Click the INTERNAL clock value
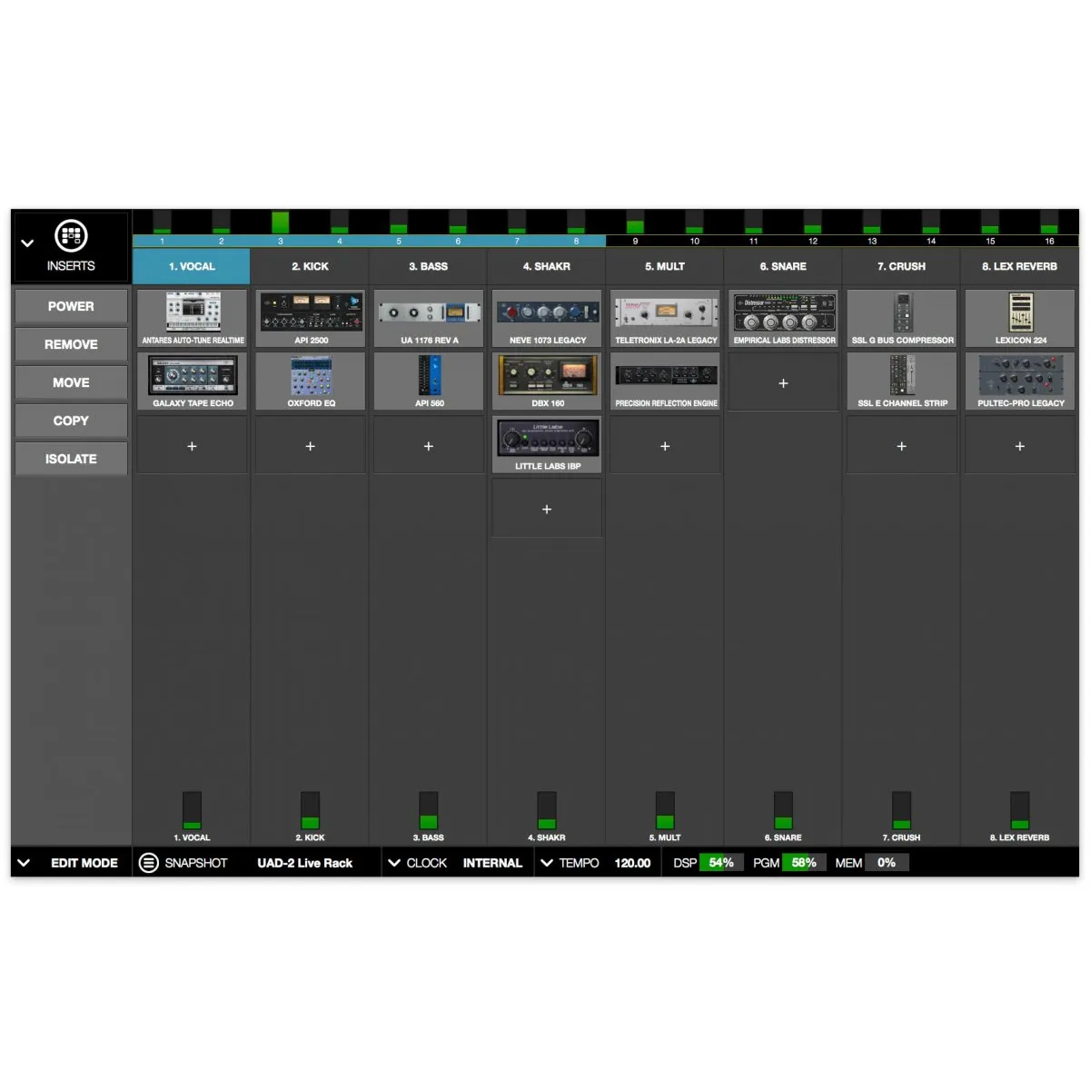Image resolution: width=1090 pixels, height=1090 pixels. click(x=492, y=863)
